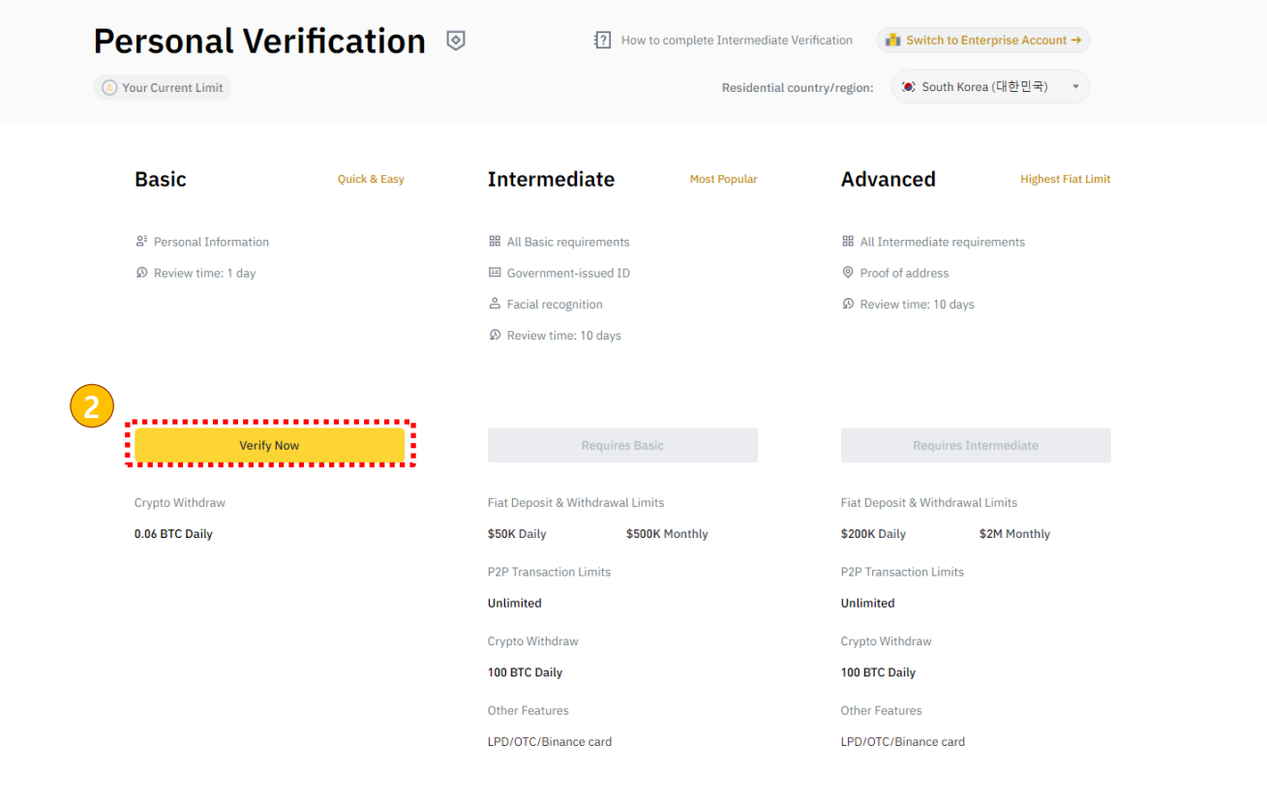Click the clock icon beside Review time: 1 day

(141, 273)
